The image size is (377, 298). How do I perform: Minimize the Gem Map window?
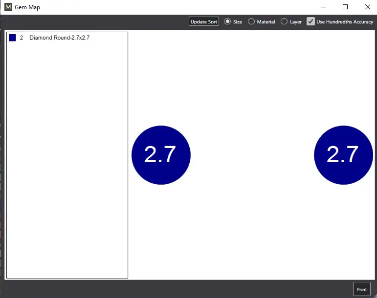pos(323,7)
